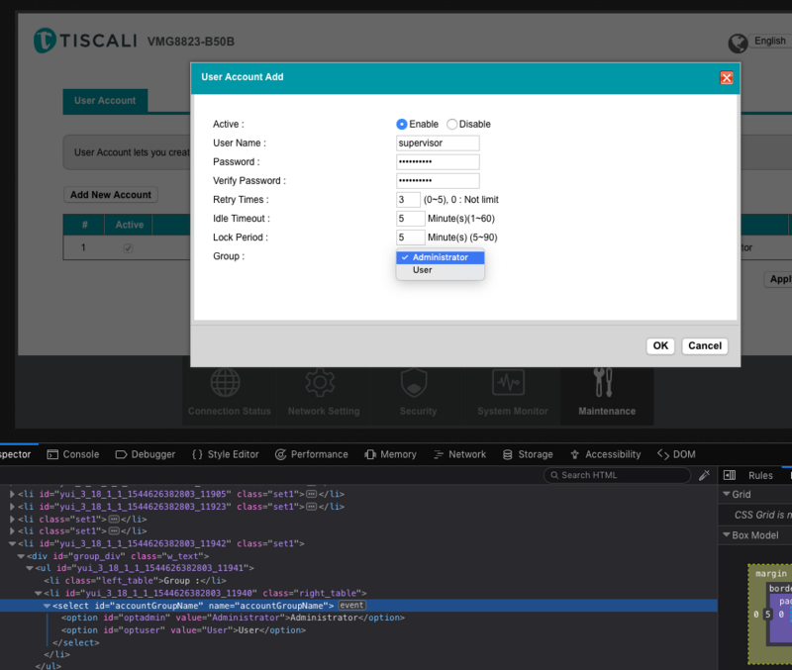The image size is (792, 670).
Task: Select the Enable radio button
Action: pos(402,125)
